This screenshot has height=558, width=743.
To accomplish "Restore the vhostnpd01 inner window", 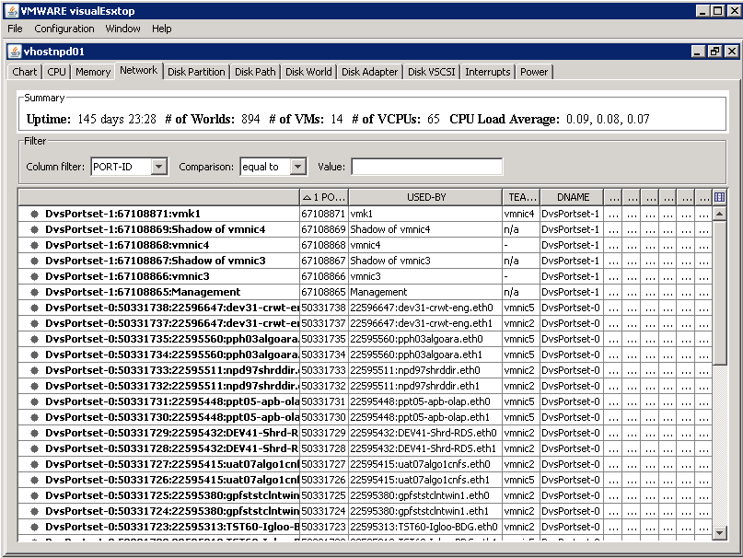I will point(714,52).
